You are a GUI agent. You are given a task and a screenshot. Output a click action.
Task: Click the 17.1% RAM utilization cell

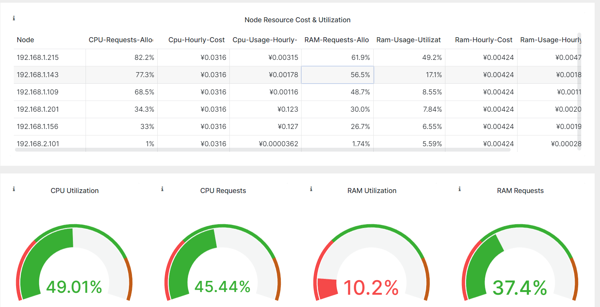(409, 75)
